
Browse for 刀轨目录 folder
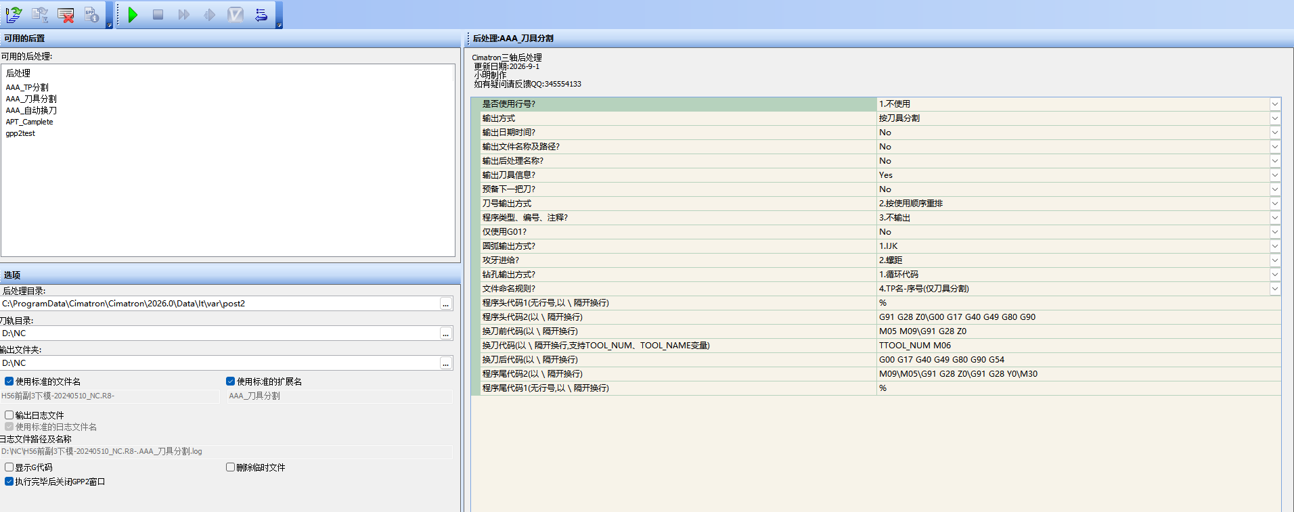click(445, 333)
